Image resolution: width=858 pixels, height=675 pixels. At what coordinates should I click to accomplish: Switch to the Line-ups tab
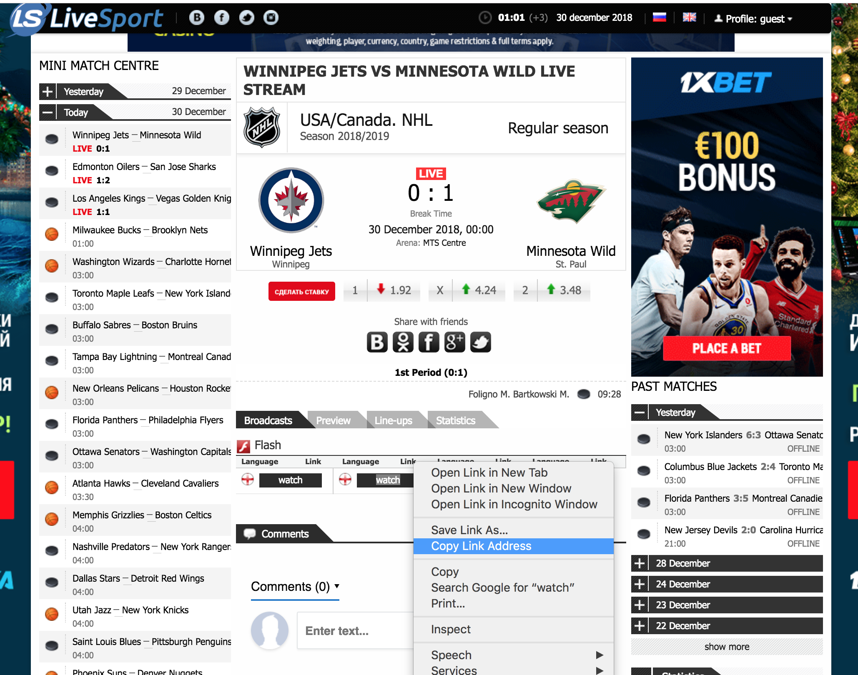tap(393, 420)
